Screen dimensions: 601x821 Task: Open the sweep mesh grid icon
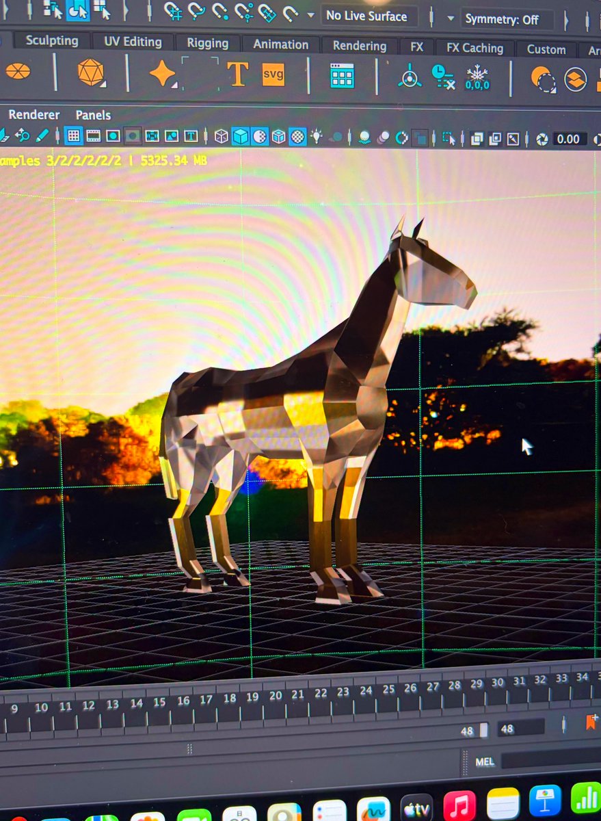point(342,75)
